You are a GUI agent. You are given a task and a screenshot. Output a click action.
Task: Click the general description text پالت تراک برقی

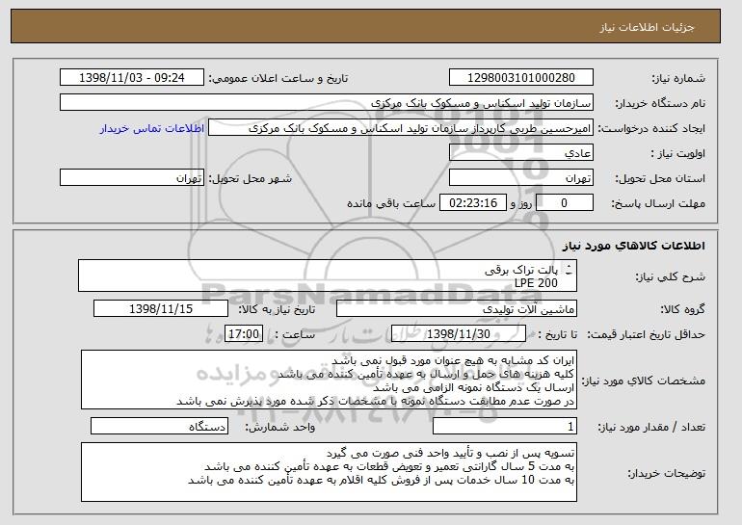pos(521,270)
